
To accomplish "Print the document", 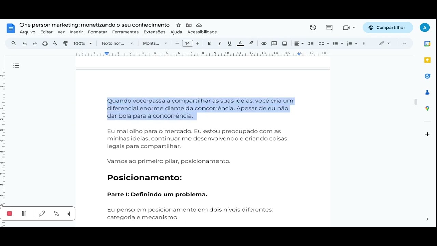I will 45,43.
